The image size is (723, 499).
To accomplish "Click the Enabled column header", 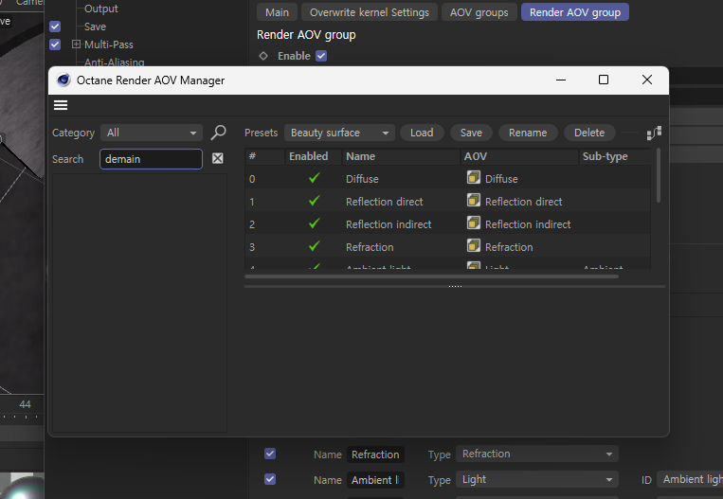I will (314, 156).
